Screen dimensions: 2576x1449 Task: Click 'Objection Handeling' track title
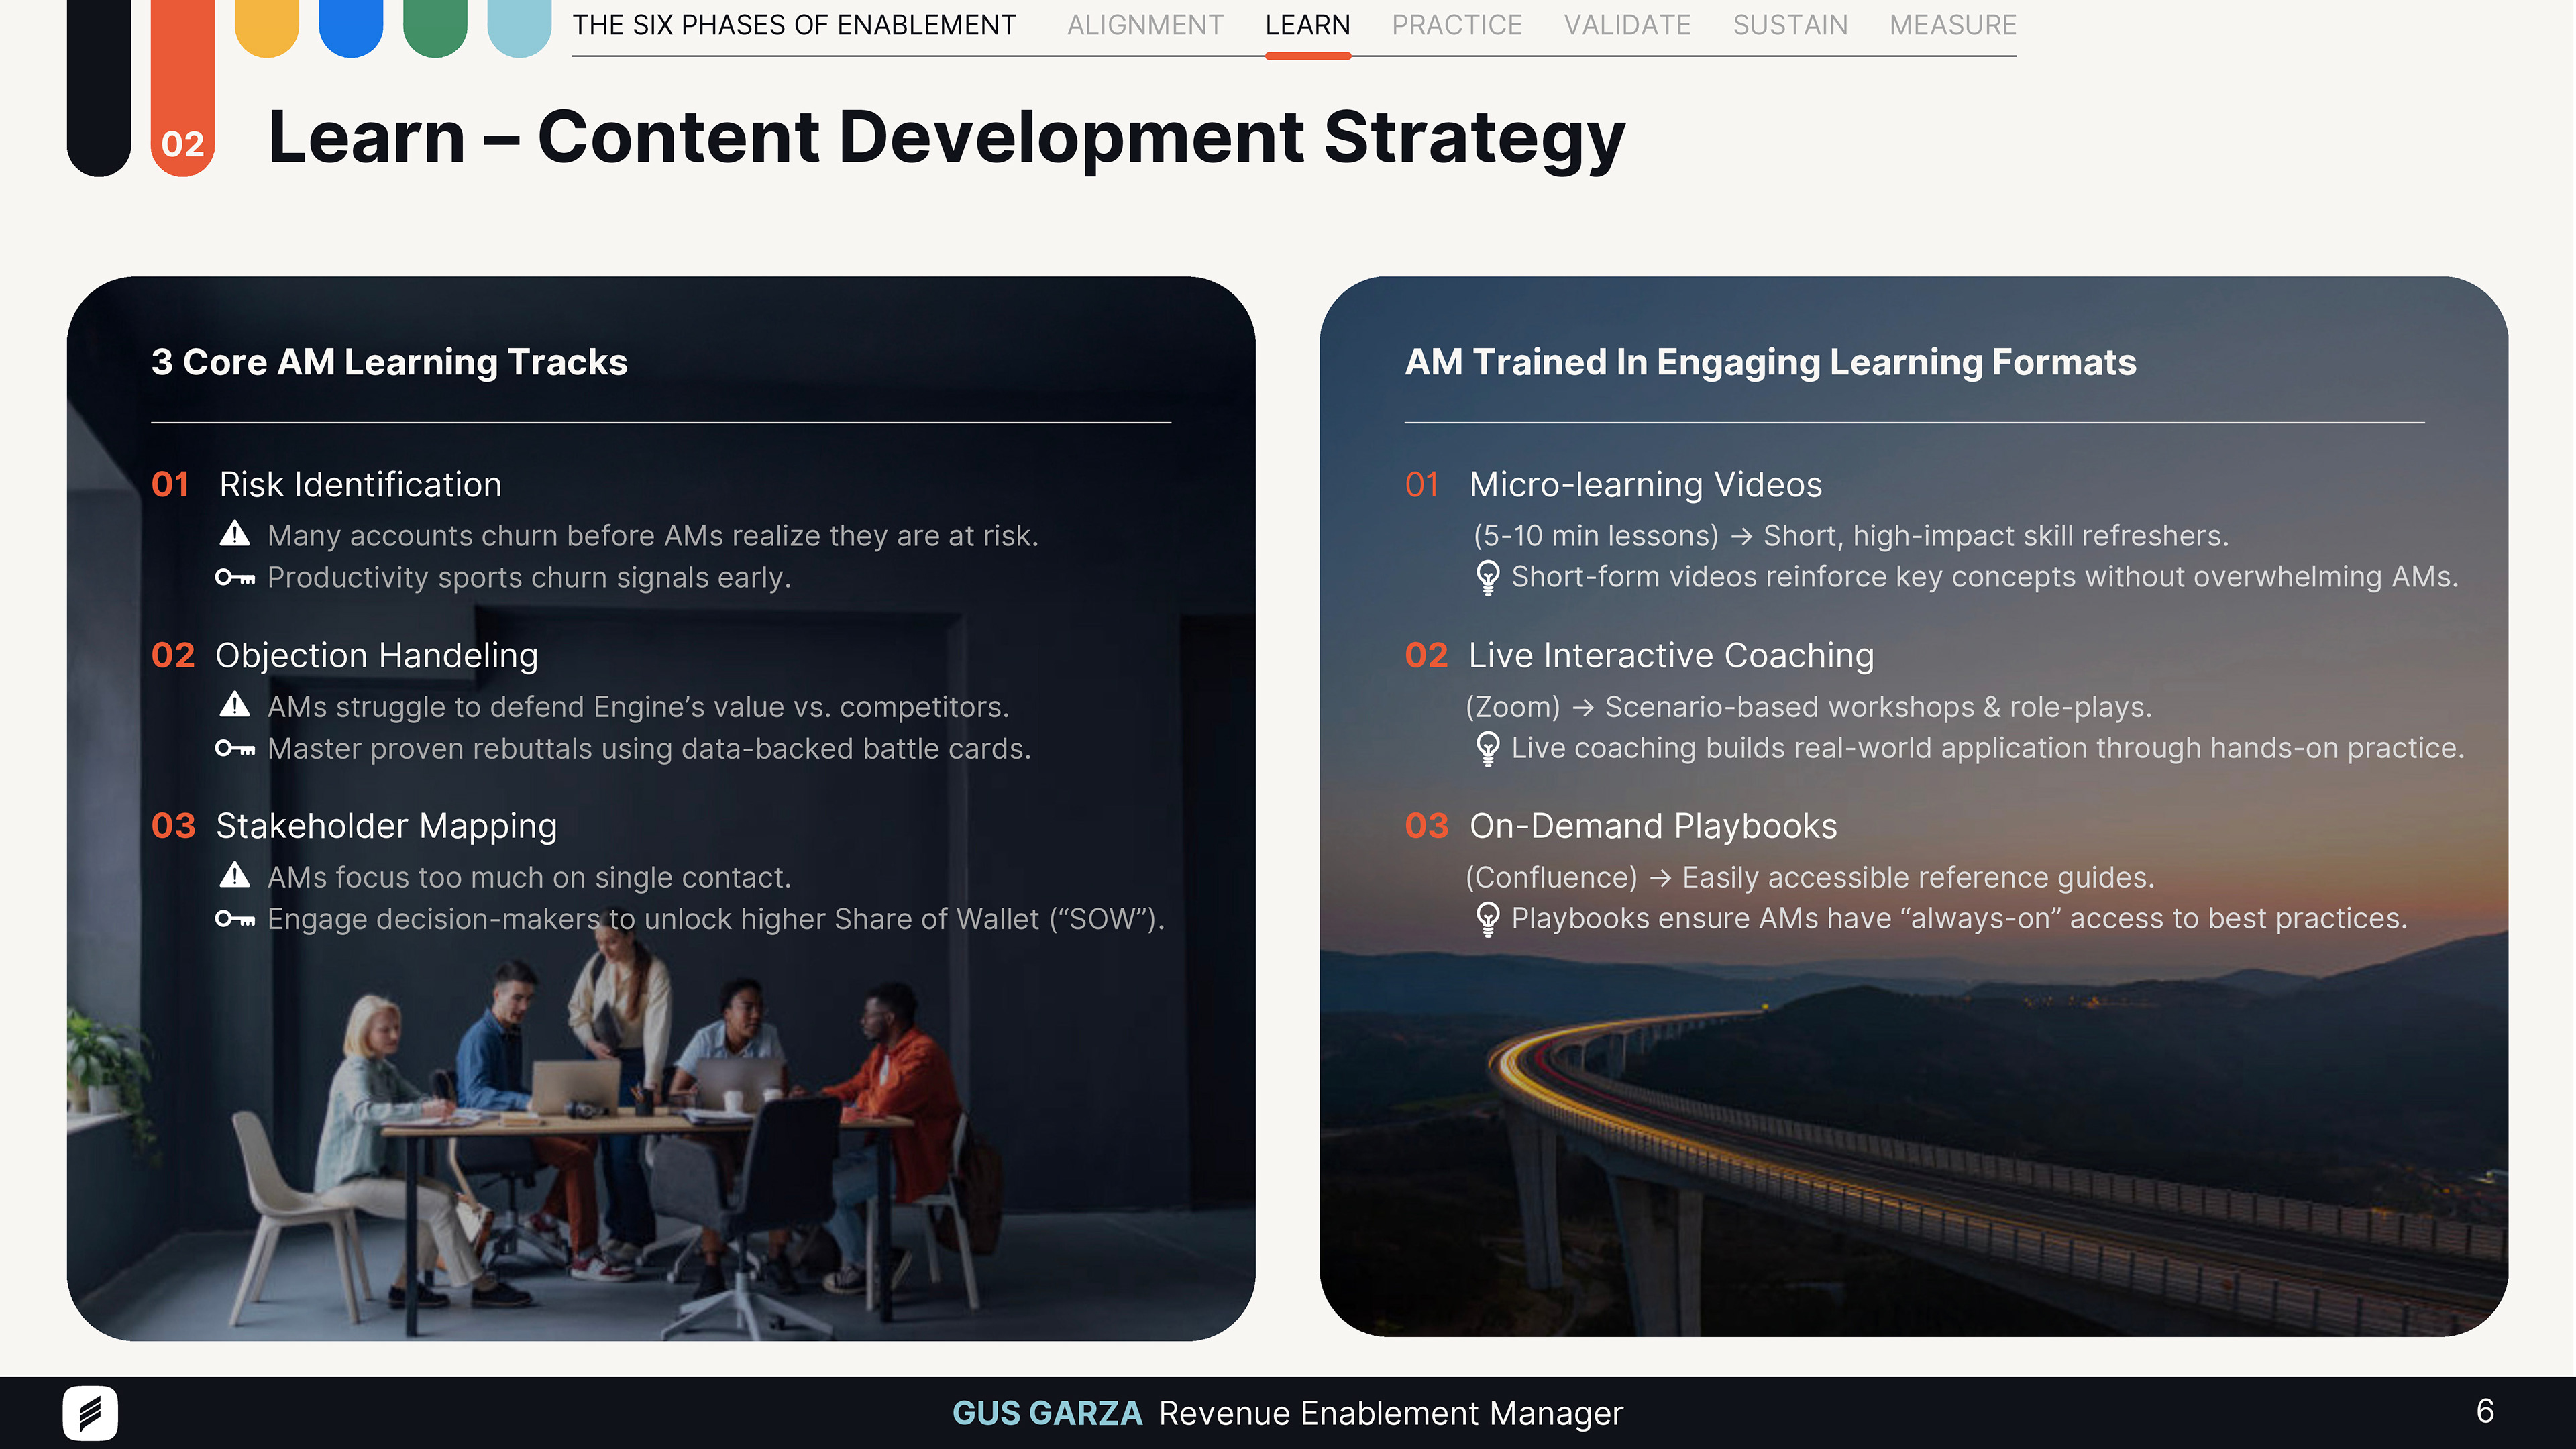pyautogui.click(x=377, y=655)
